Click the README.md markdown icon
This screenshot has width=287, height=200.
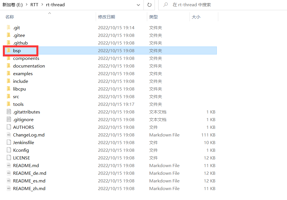click(x=9, y=165)
